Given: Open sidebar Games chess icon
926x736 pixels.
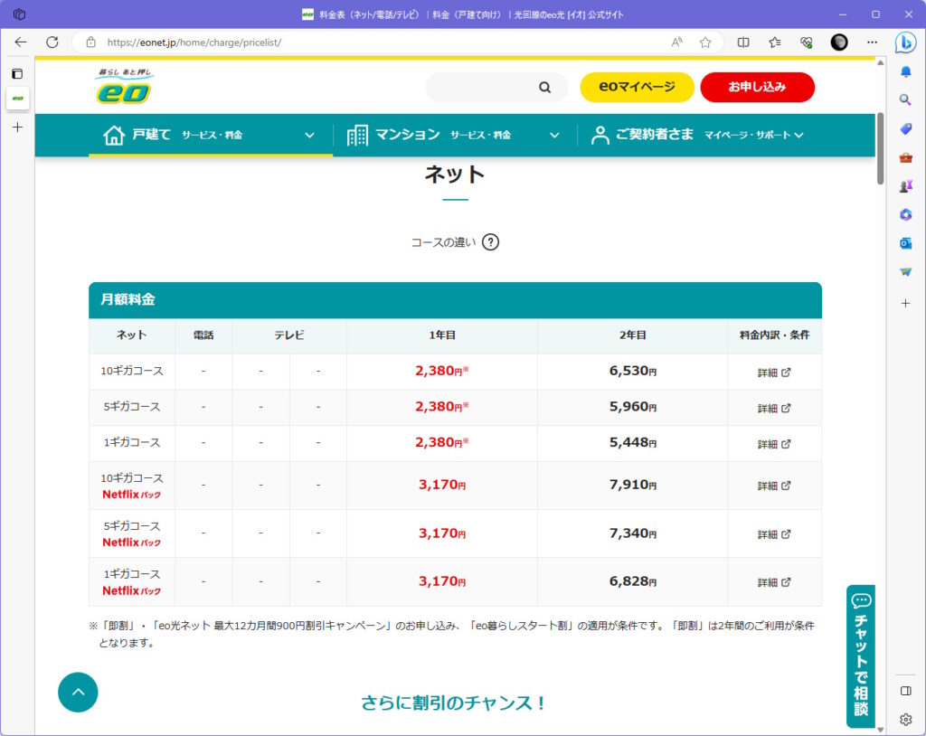Looking at the screenshot, I should click(905, 186).
